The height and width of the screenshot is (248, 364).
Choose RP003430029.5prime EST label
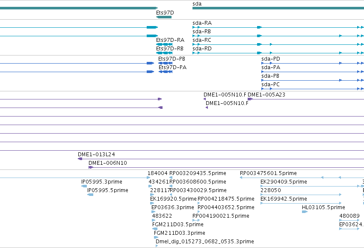point(198,190)
